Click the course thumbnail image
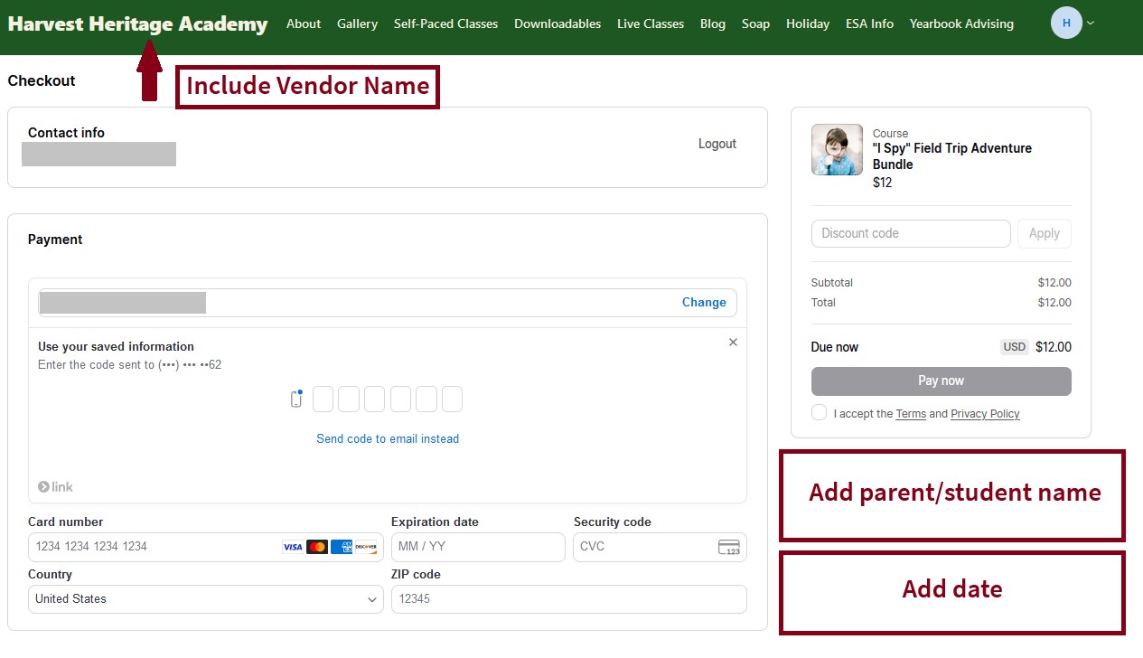Image resolution: width=1143 pixels, height=658 pixels. (x=837, y=150)
